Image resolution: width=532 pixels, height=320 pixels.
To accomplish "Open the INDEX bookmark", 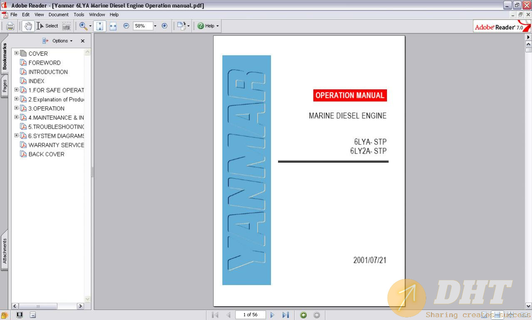I will pos(36,81).
